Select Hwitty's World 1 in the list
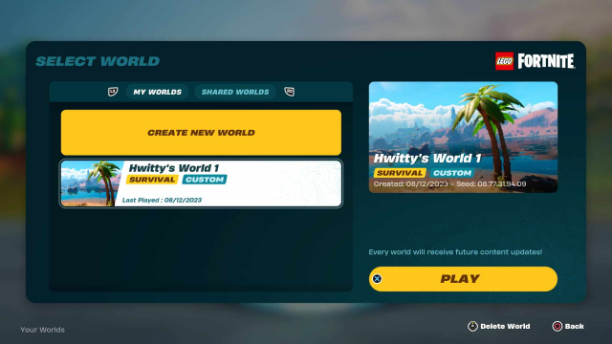 click(201, 183)
